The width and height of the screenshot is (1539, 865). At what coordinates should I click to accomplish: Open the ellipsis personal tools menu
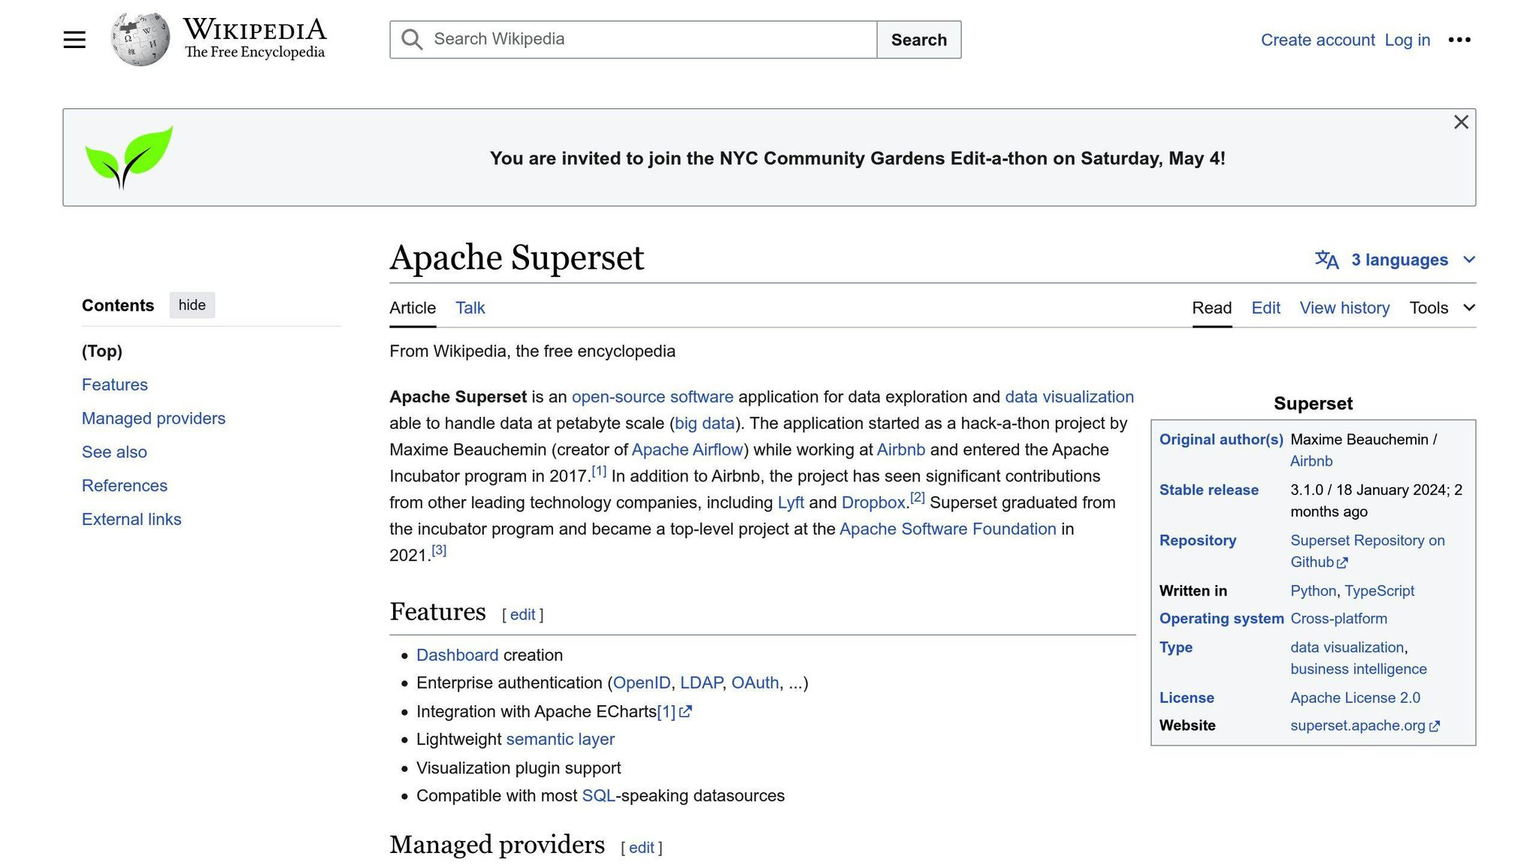click(x=1460, y=40)
